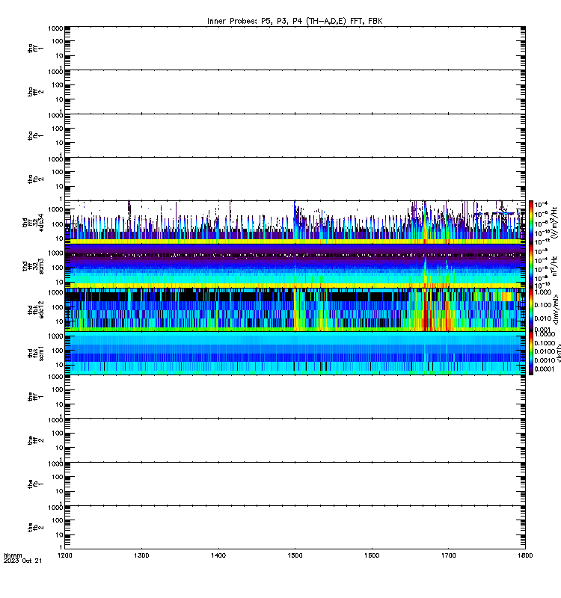This screenshot has height=598, width=561.
Task: Click the '0.100' value on the mV/m color bar
Action: click(543, 305)
